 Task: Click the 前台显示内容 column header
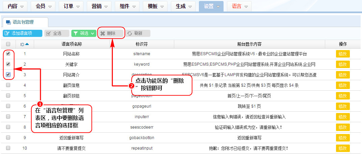click(249, 44)
